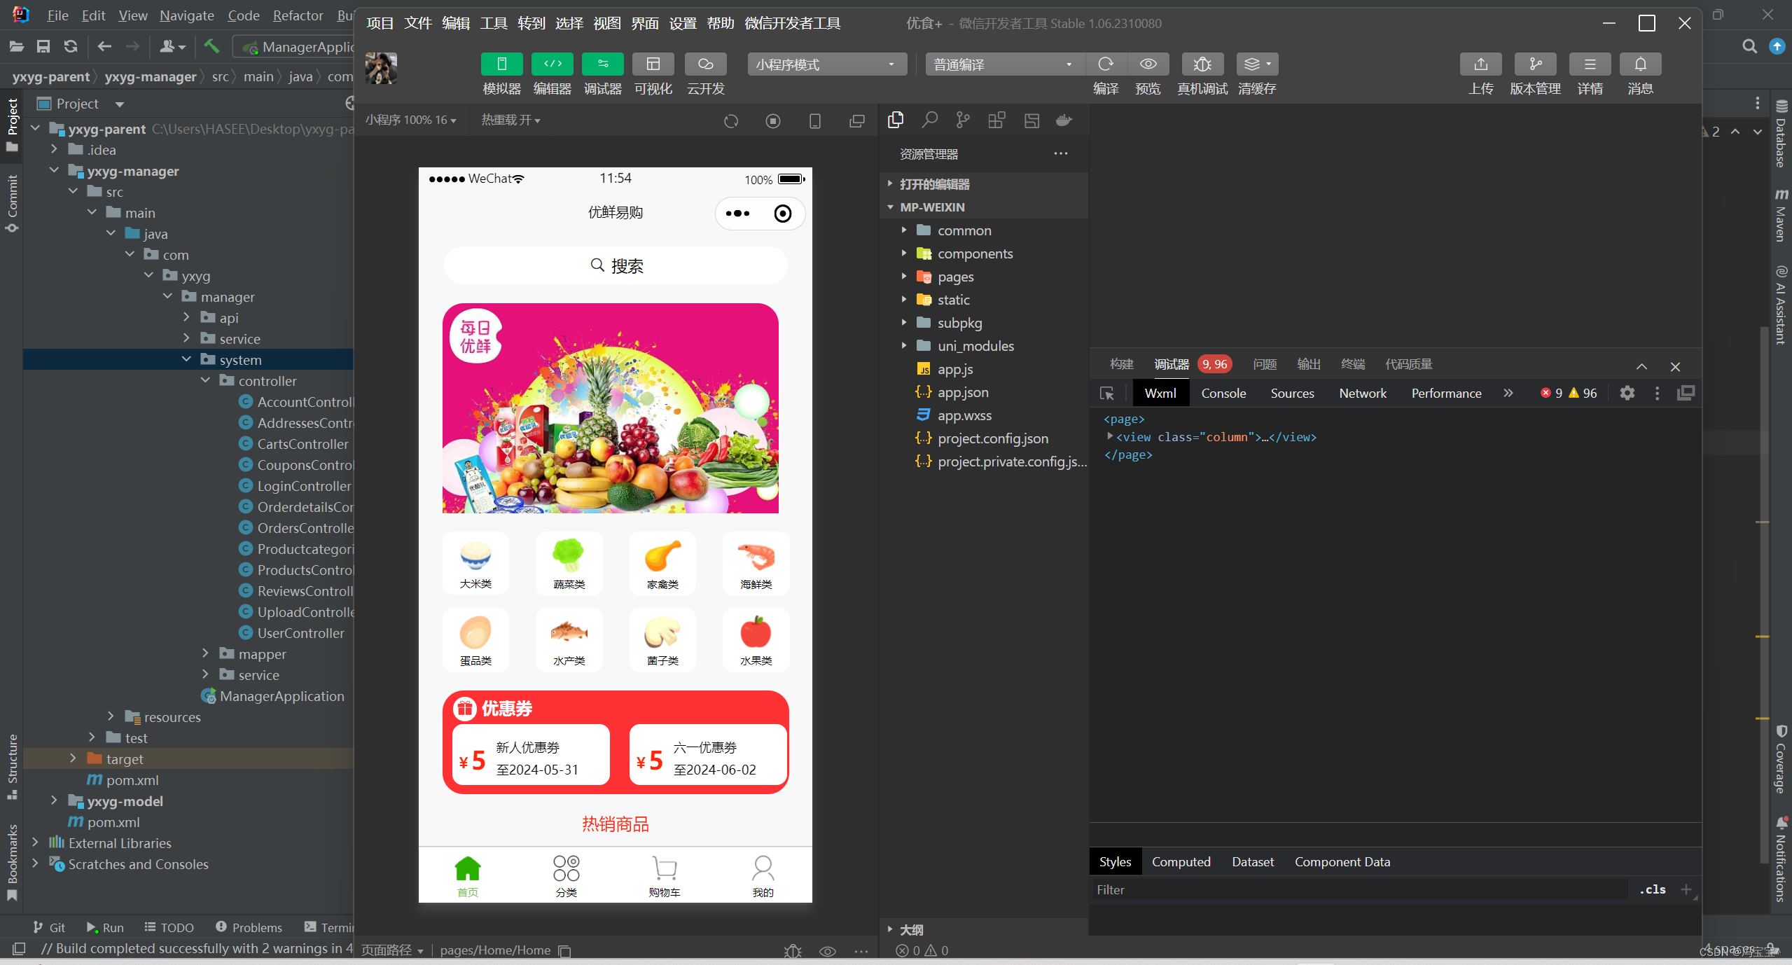Image resolution: width=1792 pixels, height=965 pixels.
Task: Expand the pages folder in MP-WEIXIN
Action: [955, 277]
